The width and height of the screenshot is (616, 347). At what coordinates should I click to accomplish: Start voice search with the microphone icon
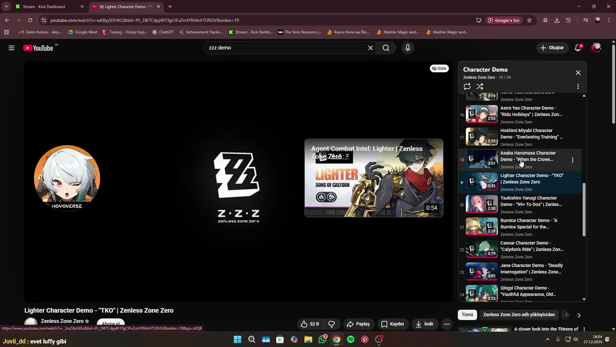click(x=408, y=48)
